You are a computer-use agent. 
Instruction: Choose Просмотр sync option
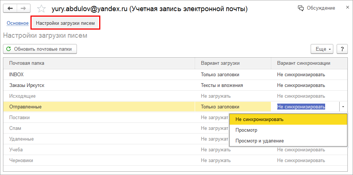coord(246,130)
